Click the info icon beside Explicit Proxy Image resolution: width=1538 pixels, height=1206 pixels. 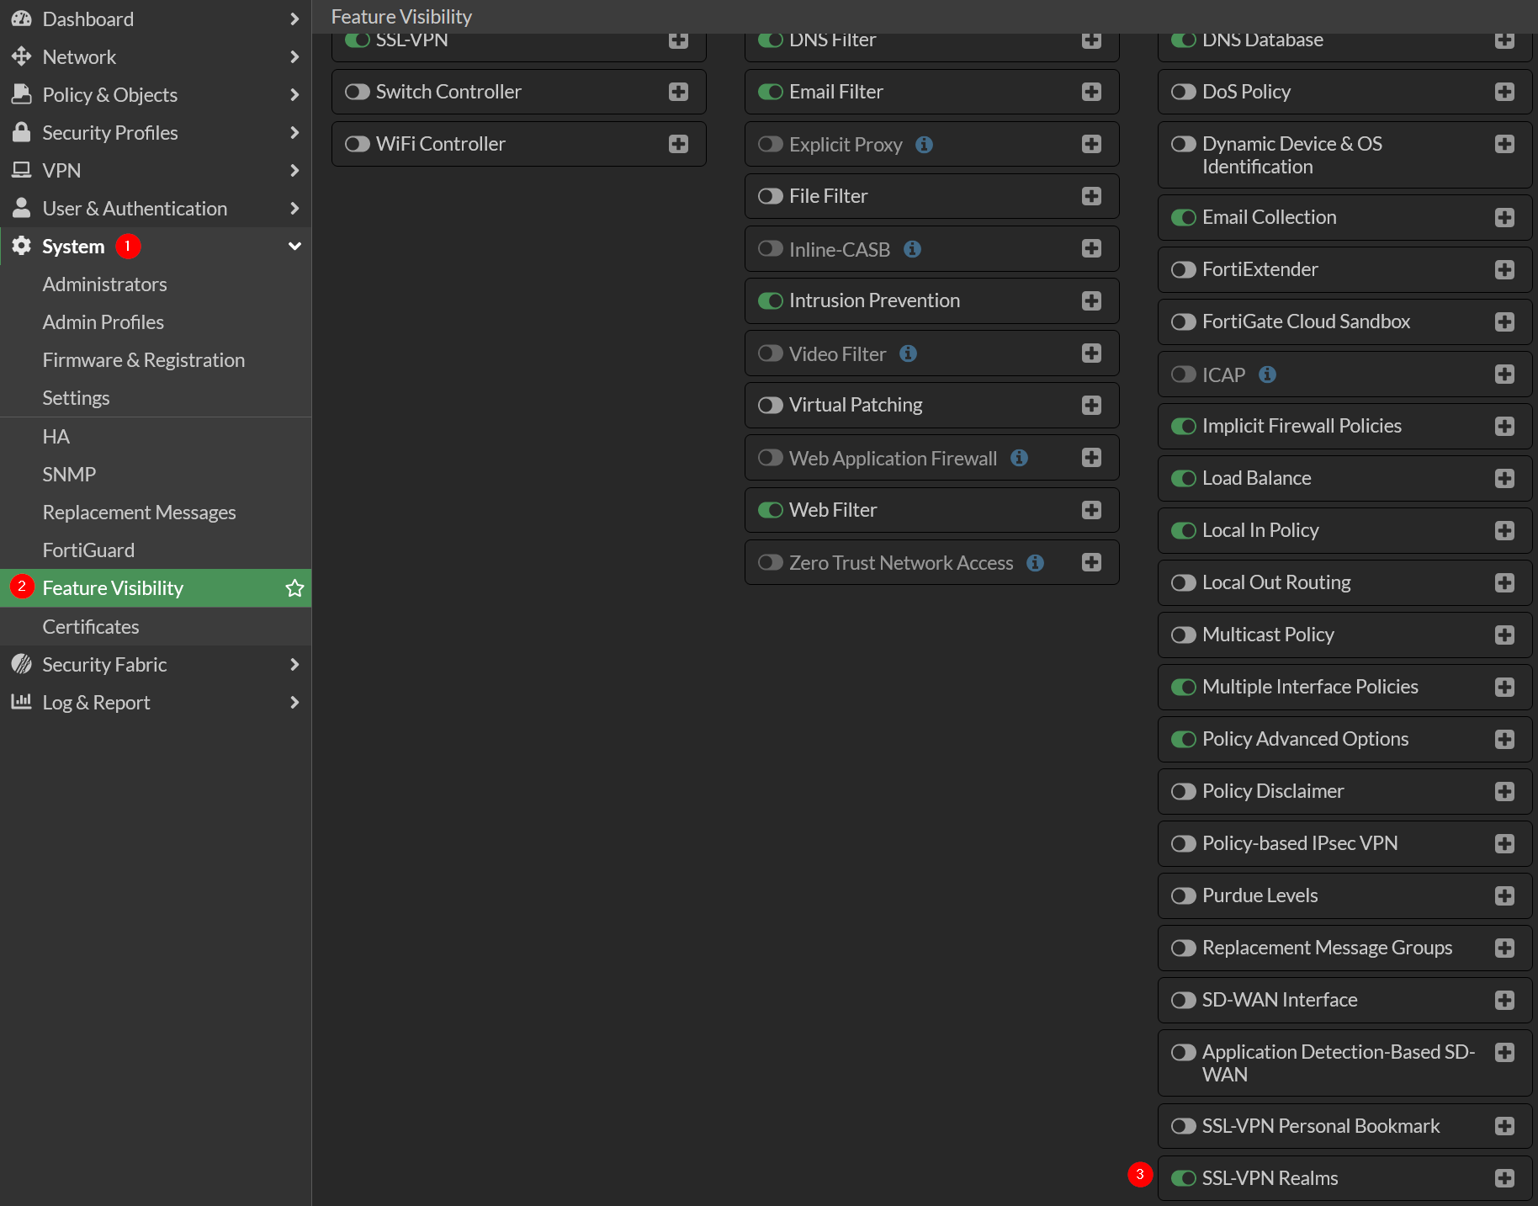tap(924, 145)
